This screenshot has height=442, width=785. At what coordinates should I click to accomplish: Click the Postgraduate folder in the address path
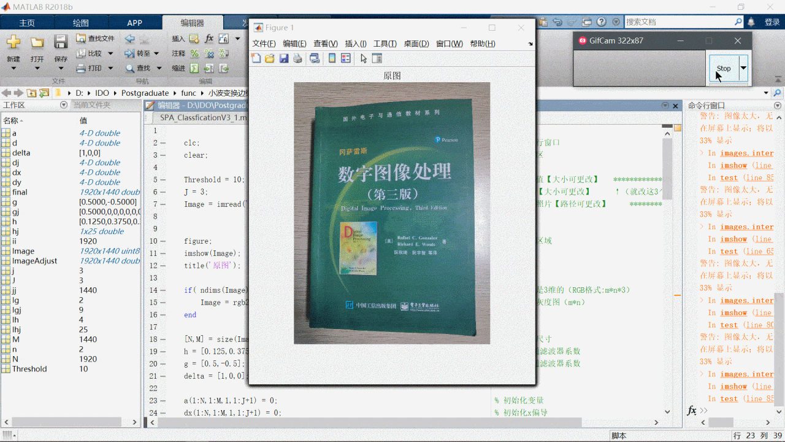coord(145,93)
